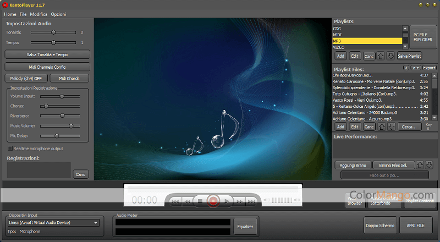Adjust the Chorus slider
Screen dimensions: 440x242
click(61, 106)
